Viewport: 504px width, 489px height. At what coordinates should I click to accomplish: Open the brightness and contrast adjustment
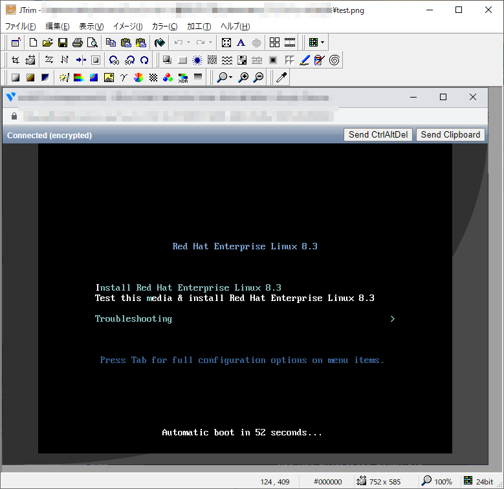coord(64,78)
